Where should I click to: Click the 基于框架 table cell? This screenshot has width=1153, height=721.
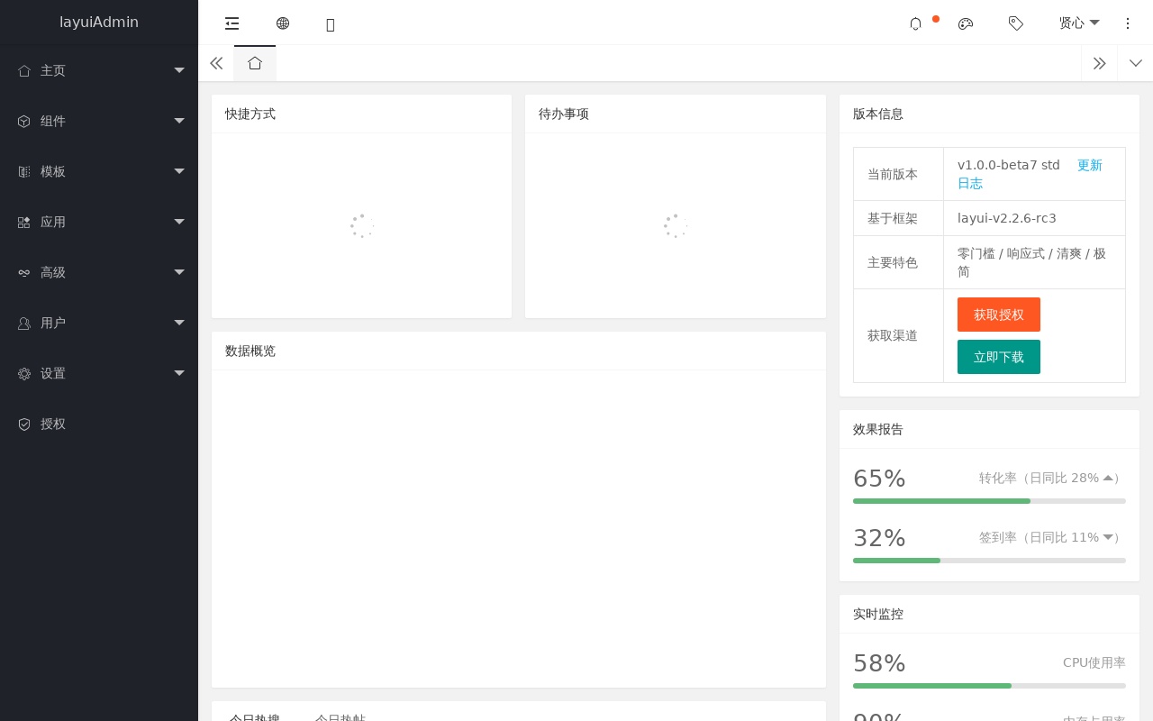pyautogui.click(x=899, y=218)
